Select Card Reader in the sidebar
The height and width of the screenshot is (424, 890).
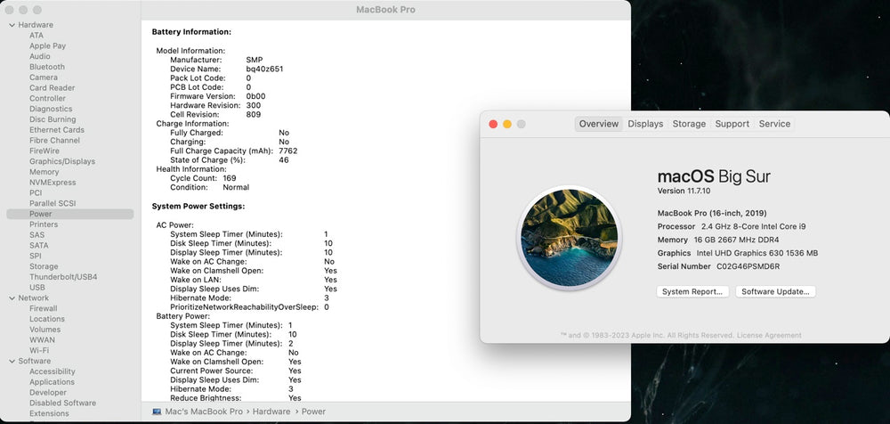(x=53, y=87)
